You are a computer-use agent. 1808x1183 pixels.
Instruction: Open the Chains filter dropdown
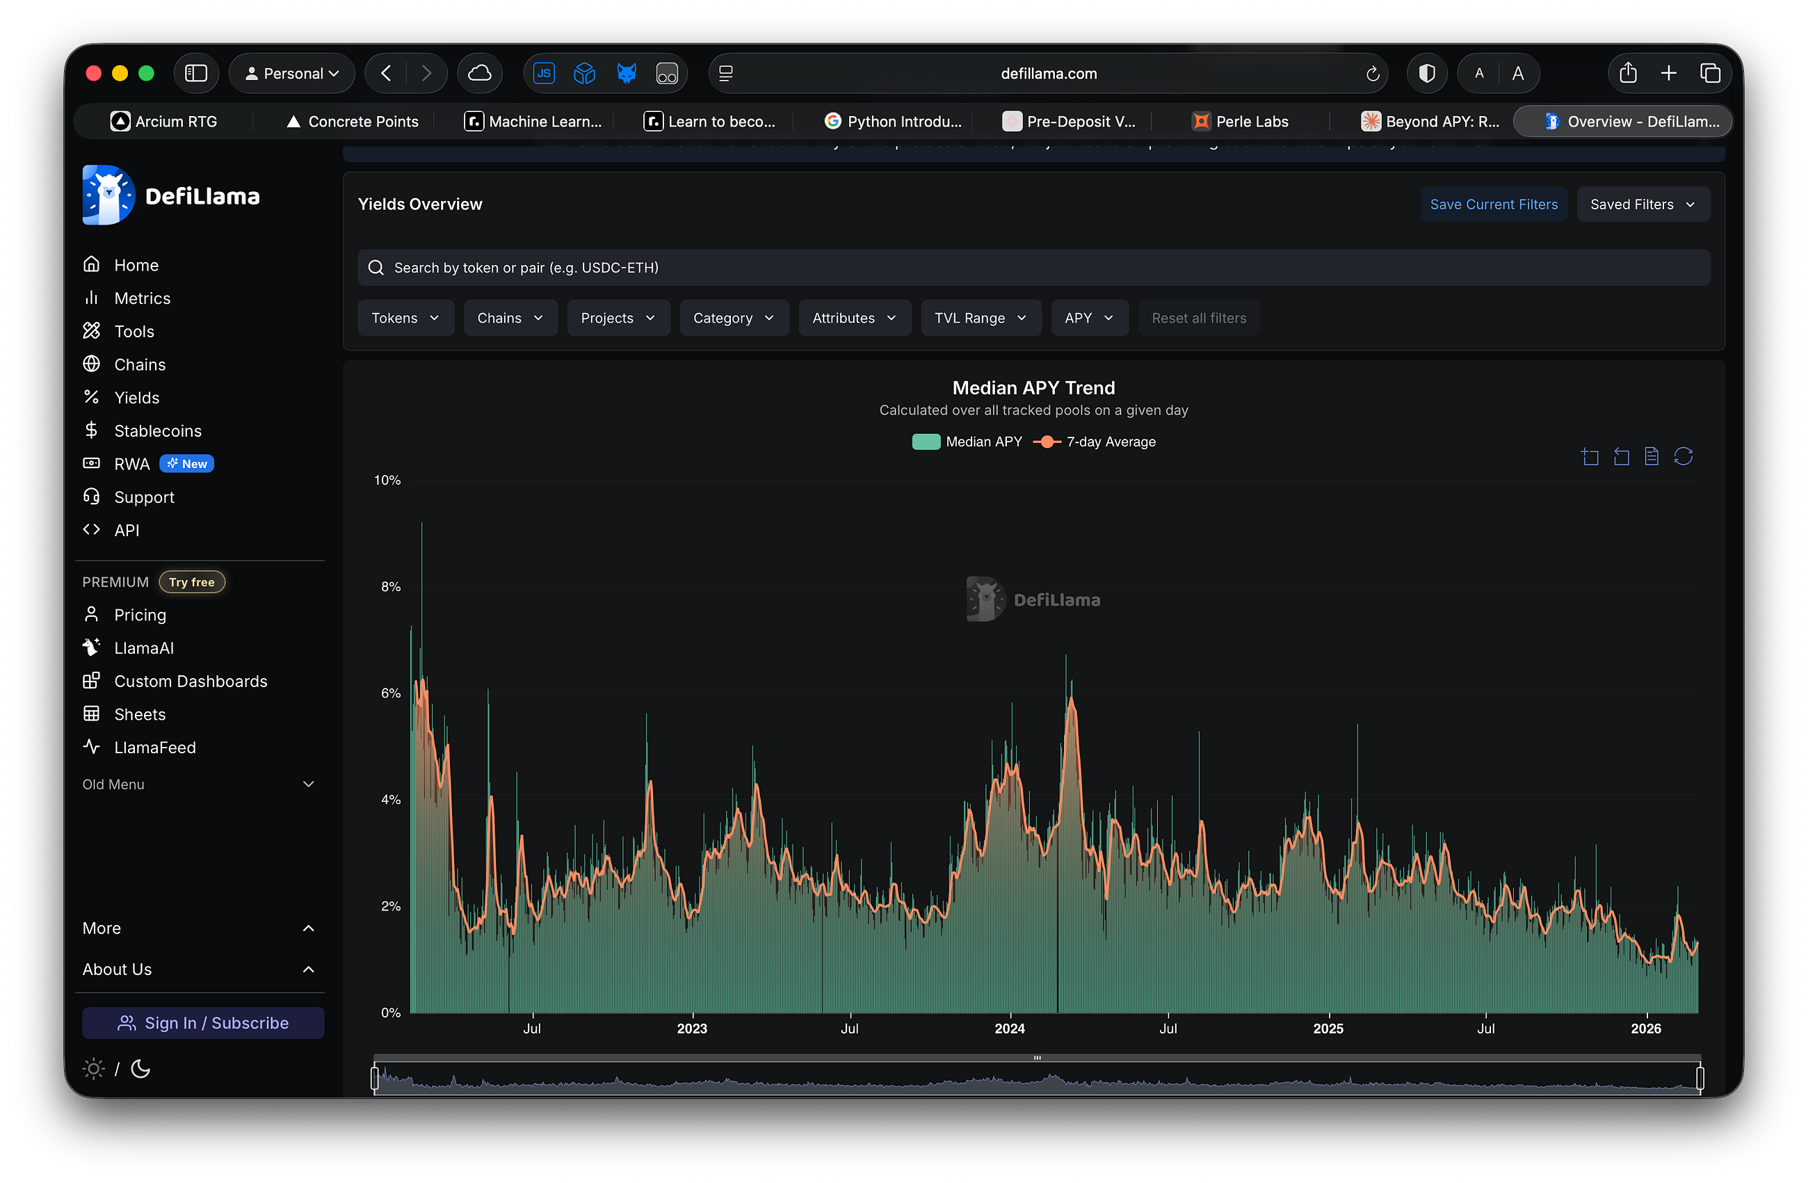click(x=510, y=318)
